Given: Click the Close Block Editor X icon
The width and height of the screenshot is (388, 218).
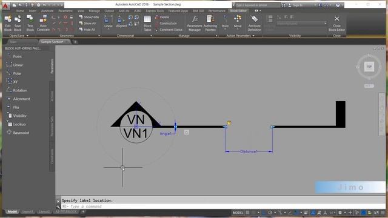Looking at the screenshot, I should [336, 19].
